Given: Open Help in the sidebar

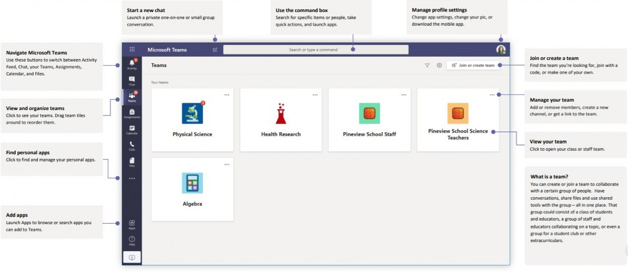Looking at the screenshot, I should pos(132,241).
